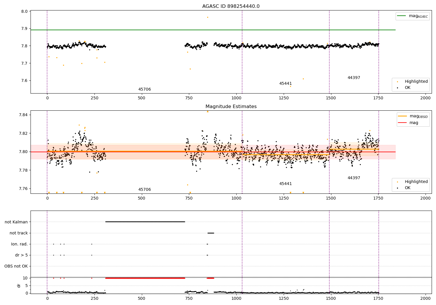Click the orange outlier point near 7.96 in top plot
Viewport: 436px width, 305px height.
208,17
